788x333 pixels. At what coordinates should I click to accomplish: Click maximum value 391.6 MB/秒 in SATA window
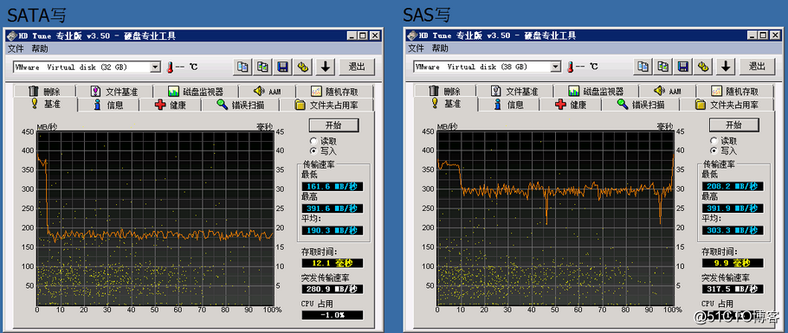(333, 208)
